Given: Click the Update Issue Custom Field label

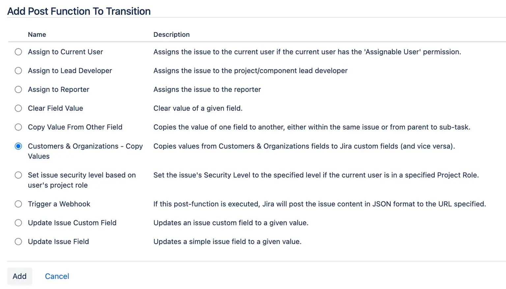Looking at the screenshot, I should point(72,223).
